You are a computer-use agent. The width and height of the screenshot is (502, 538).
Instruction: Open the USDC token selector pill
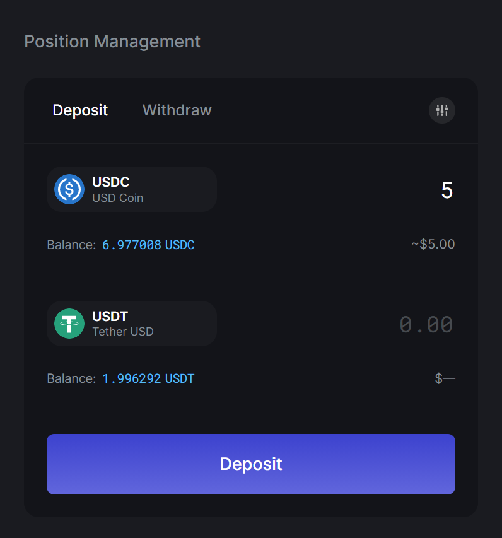132,189
